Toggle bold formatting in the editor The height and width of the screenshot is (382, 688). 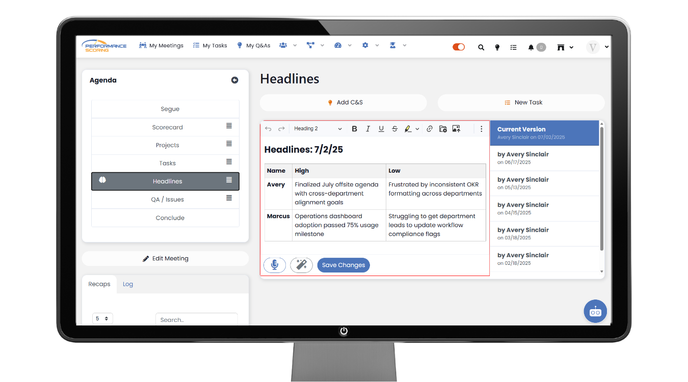click(x=355, y=129)
